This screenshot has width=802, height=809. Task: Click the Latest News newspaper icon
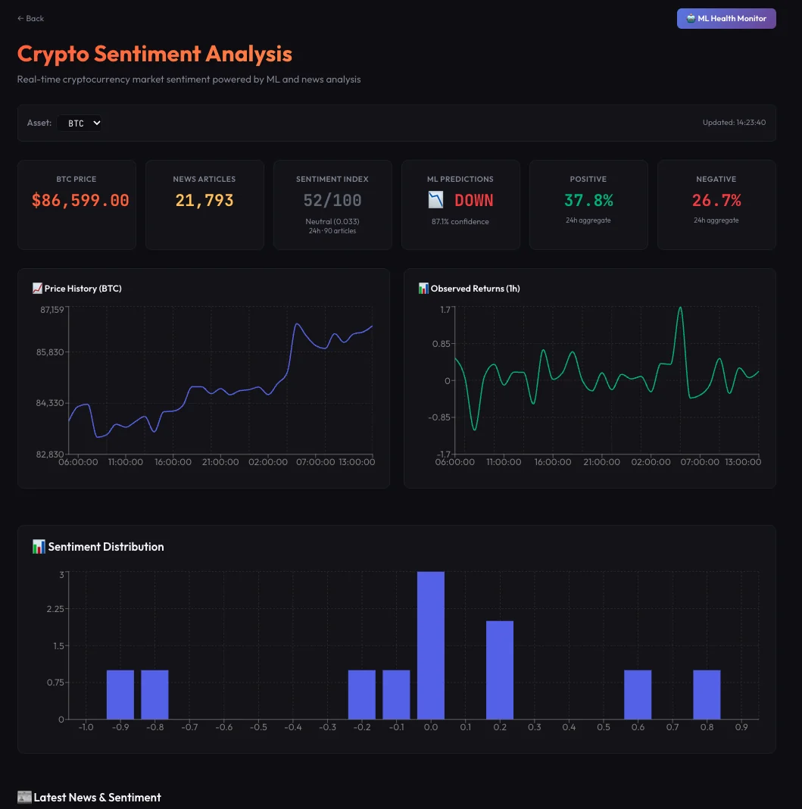24,797
